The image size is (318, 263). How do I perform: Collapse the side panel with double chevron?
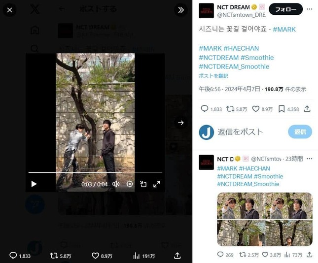181,10
